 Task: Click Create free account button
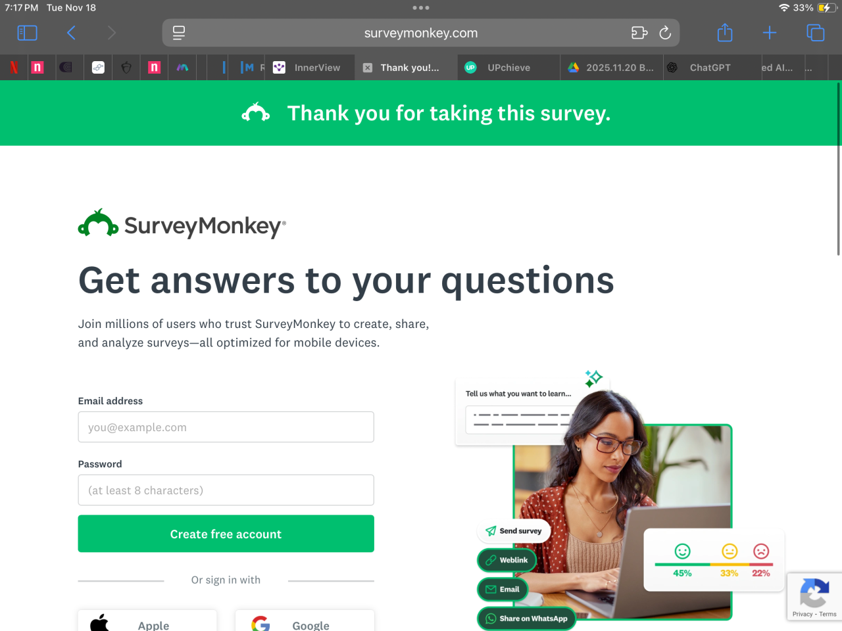click(226, 534)
